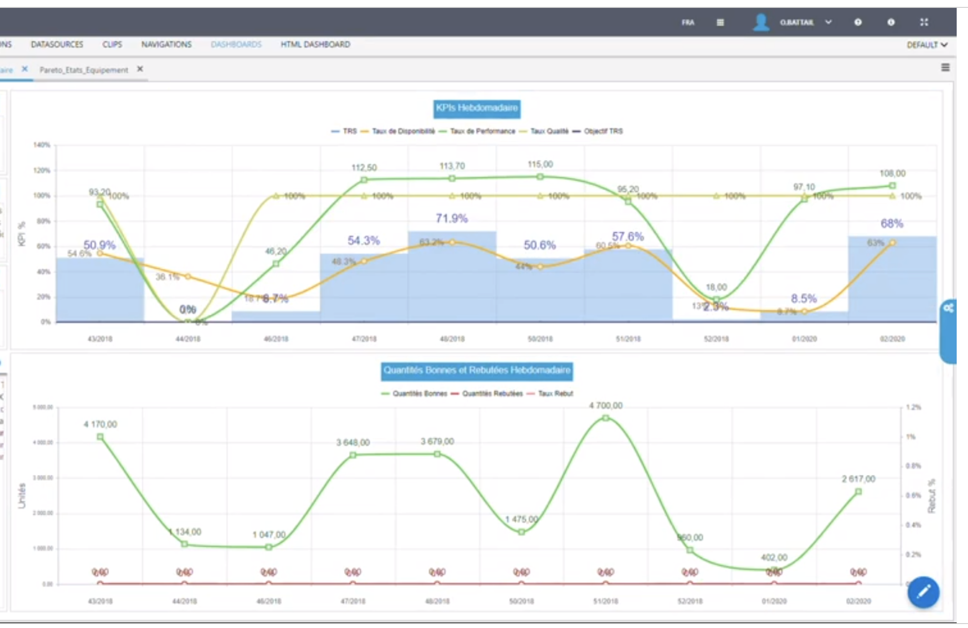Click the info icon in the top bar
This screenshot has width=968, height=628.
891,22
